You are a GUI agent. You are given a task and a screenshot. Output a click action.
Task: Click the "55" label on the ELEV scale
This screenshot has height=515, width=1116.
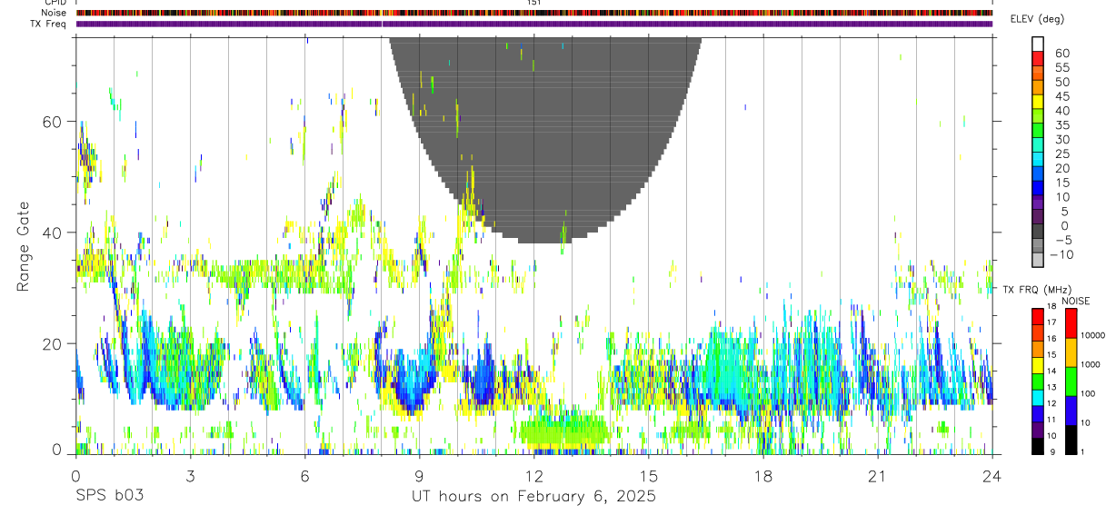coord(1061,67)
